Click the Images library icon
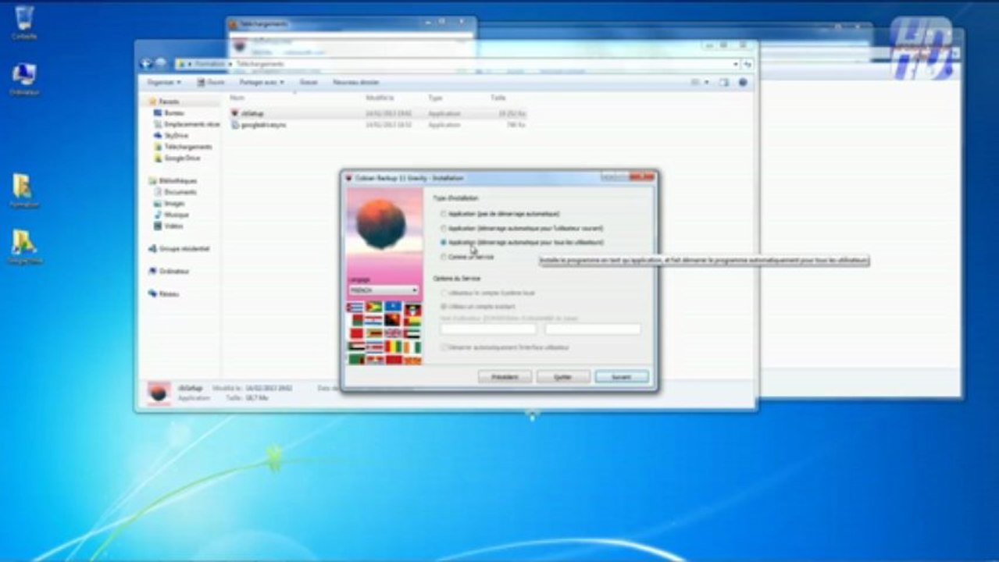The width and height of the screenshot is (999, 562). [158, 203]
